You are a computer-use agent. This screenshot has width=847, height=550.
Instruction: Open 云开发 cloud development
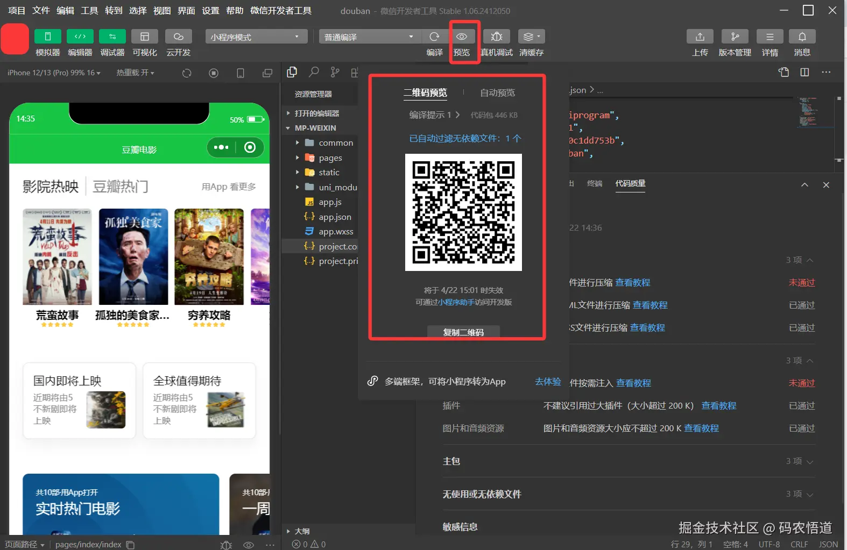[x=179, y=37]
